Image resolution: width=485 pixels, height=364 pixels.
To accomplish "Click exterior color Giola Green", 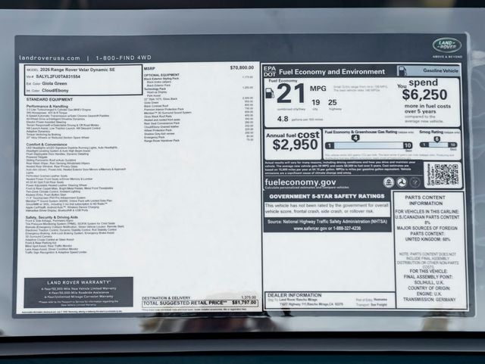I will tap(55, 83).
